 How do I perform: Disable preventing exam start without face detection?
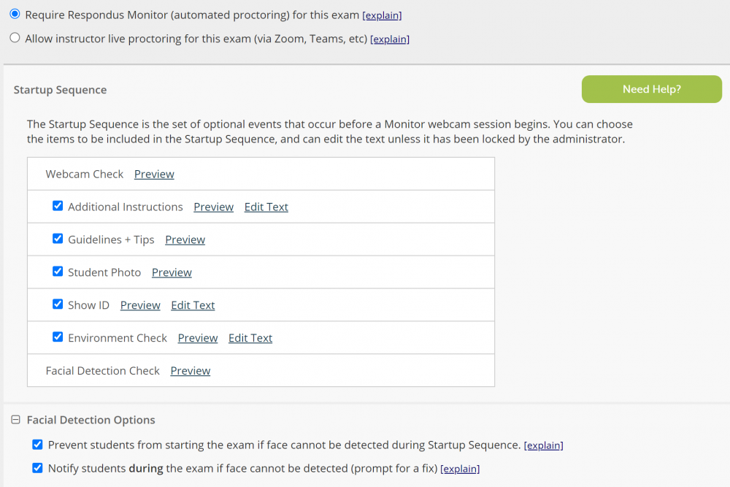tap(37, 444)
